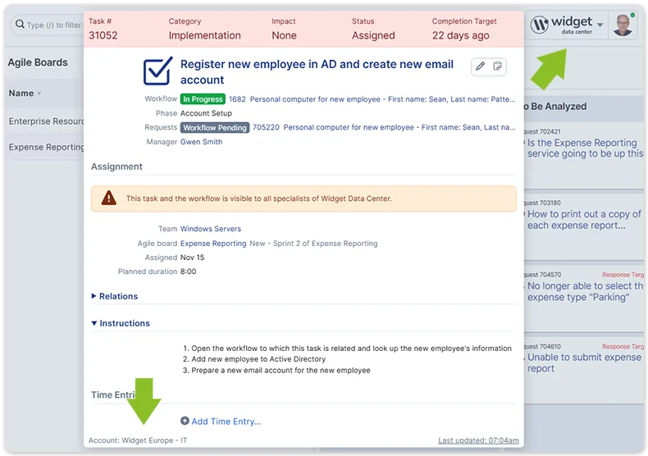Viewport: 648px width, 456px height.
Task: Select Enterprise Resource board row
Action: [46, 121]
